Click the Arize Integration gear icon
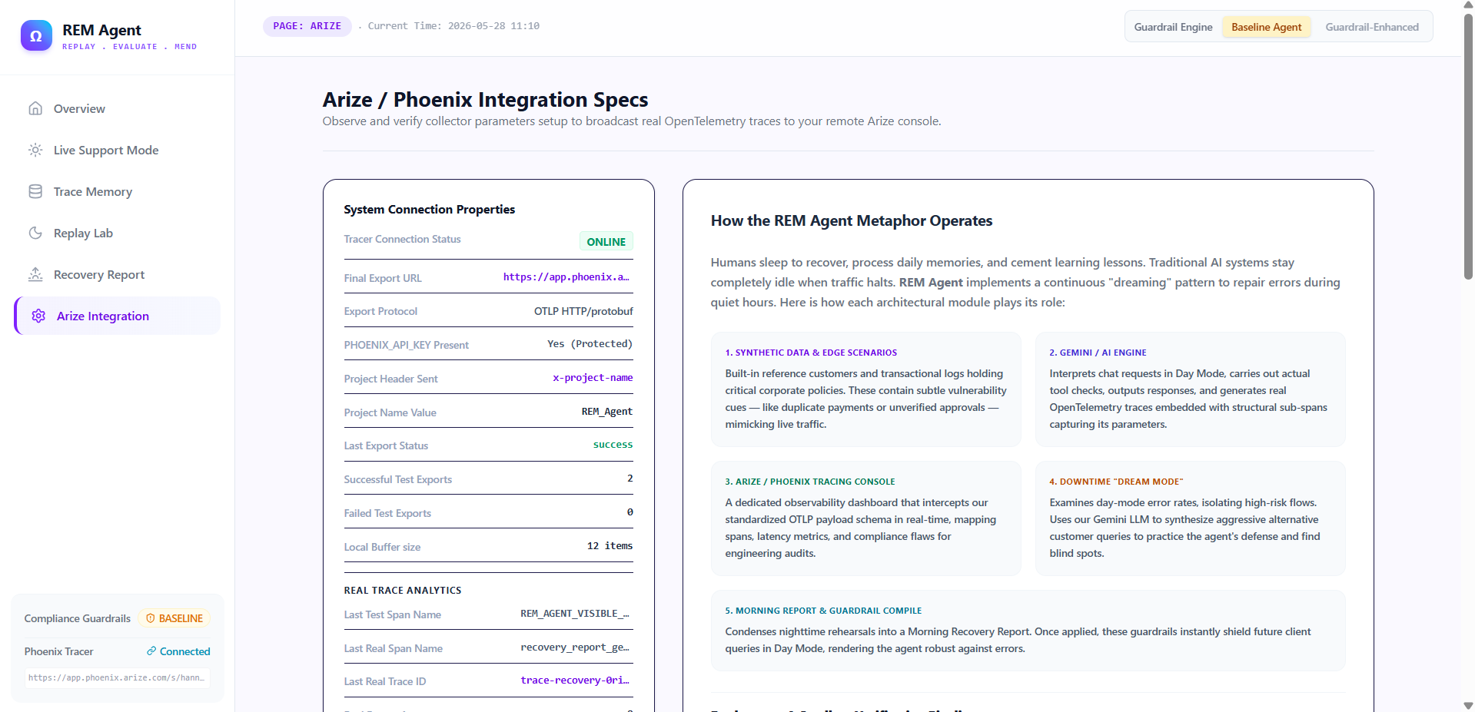The width and height of the screenshot is (1475, 712). (x=38, y=316)
